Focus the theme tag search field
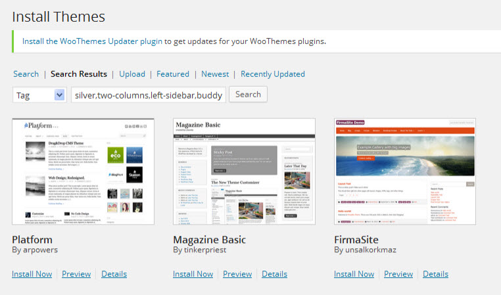 point(149,95)
